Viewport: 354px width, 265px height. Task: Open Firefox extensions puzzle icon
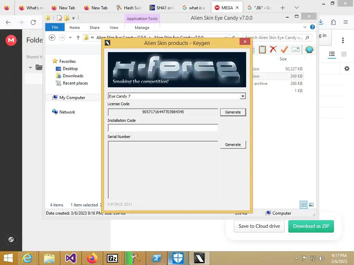point(333,22)
